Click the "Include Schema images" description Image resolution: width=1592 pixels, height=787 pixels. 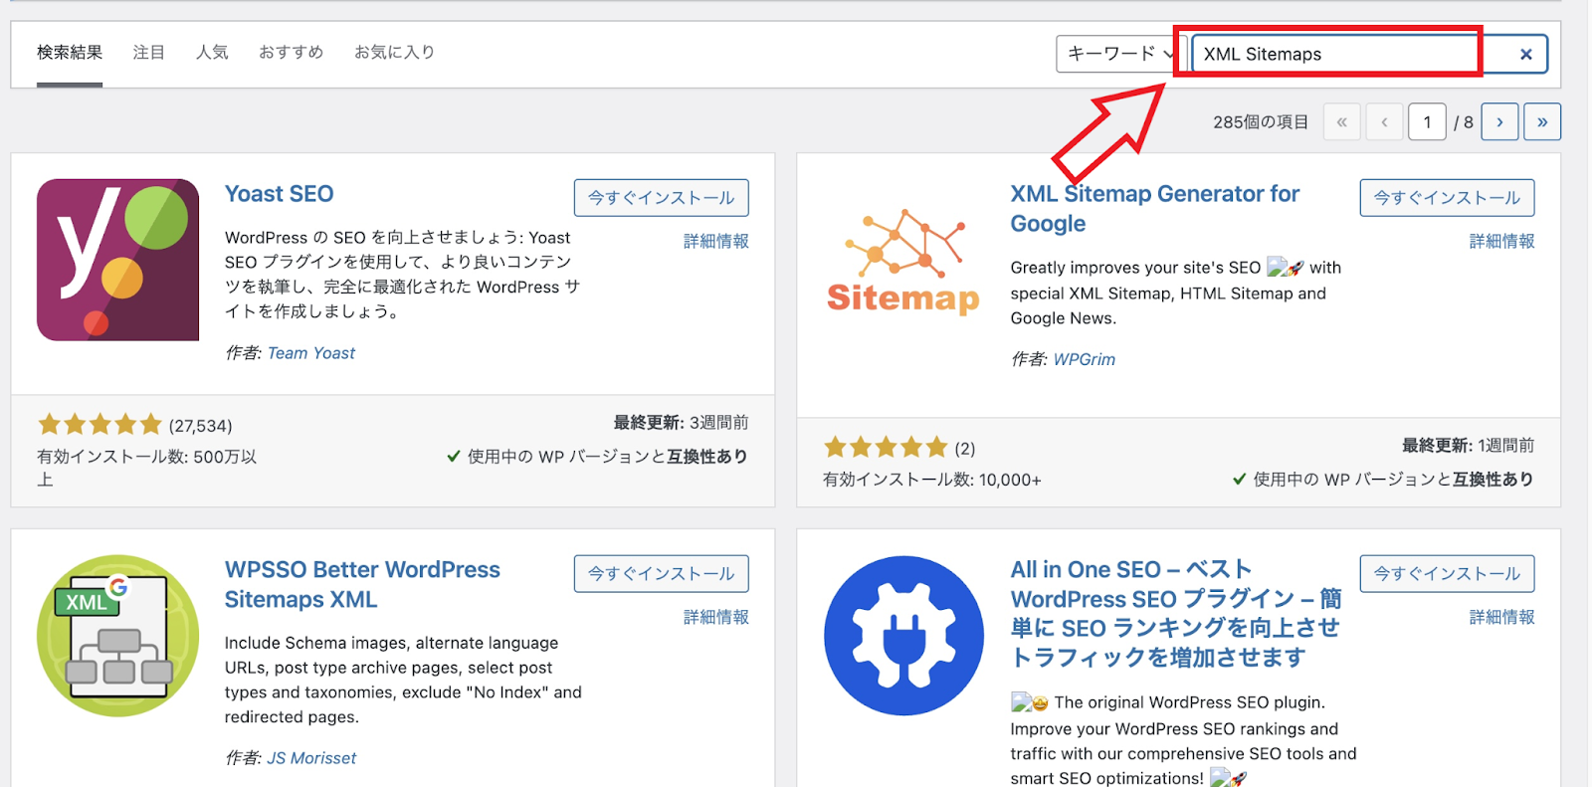click(403, 681)
